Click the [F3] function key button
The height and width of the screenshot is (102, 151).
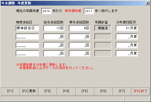point(47,91)
